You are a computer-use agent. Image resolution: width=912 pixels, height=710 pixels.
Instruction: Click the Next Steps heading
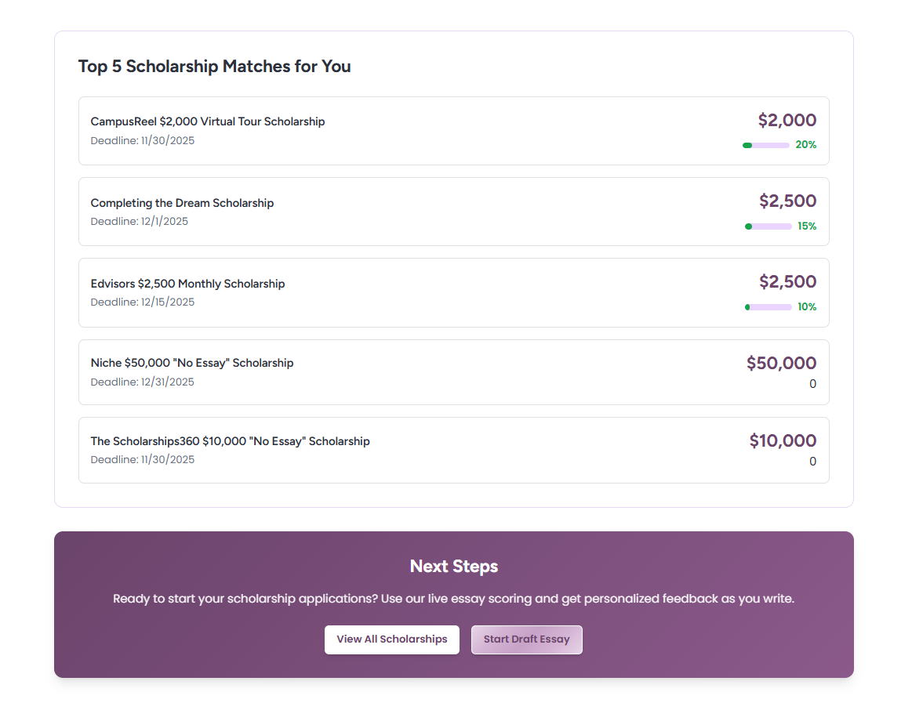click(x=453, y=567)
